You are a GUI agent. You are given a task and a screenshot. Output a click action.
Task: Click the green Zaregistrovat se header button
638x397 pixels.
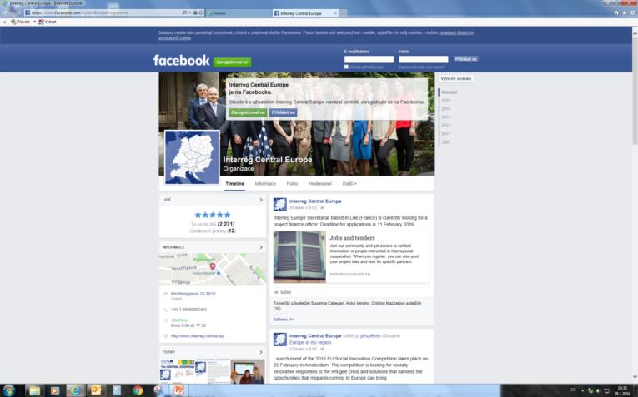(x=232, y=62)
